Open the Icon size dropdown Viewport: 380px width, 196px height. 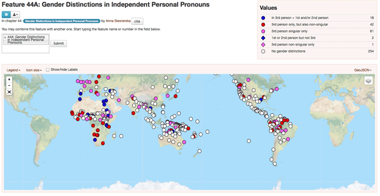tap(34, 70)
